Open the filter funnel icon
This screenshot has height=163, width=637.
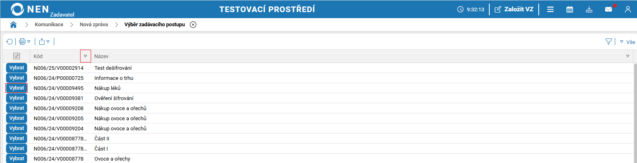point(608,42)
